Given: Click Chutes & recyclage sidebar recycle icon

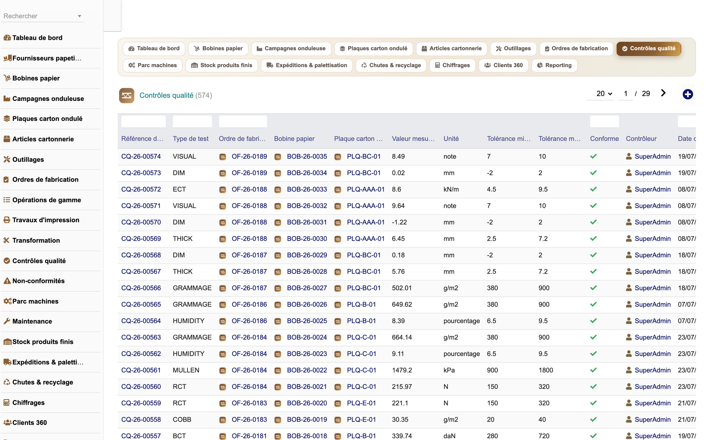Looking at the screenshot, I should (7, 382).
